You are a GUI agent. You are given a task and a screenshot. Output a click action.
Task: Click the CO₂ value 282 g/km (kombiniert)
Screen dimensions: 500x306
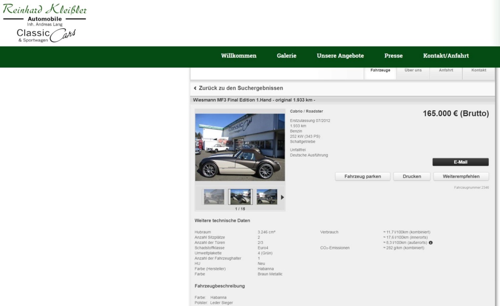(404, 247)
